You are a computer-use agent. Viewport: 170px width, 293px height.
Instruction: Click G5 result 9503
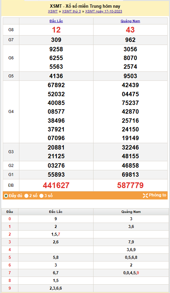[130, 76]
